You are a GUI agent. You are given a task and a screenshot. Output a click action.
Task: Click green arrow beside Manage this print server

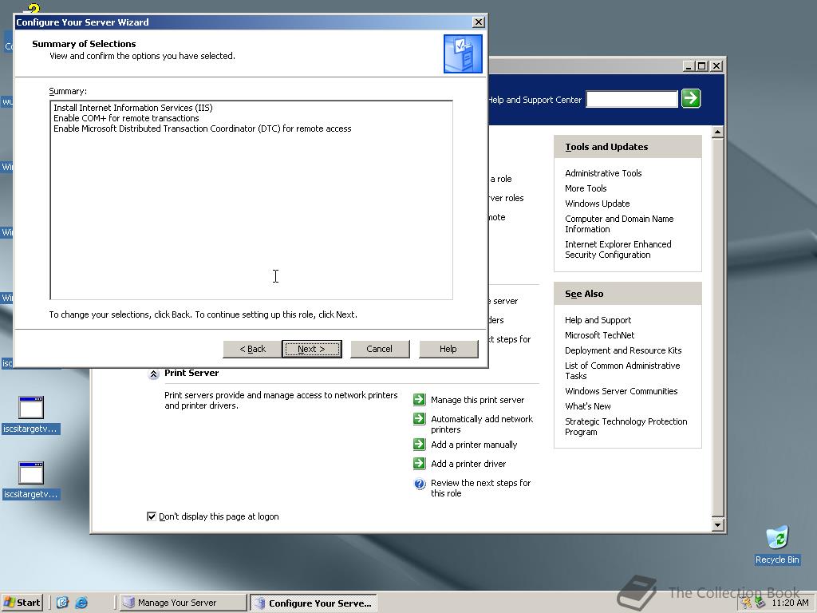tap(420, 399)
